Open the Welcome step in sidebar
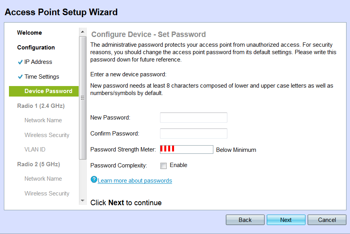 point(30,33)
